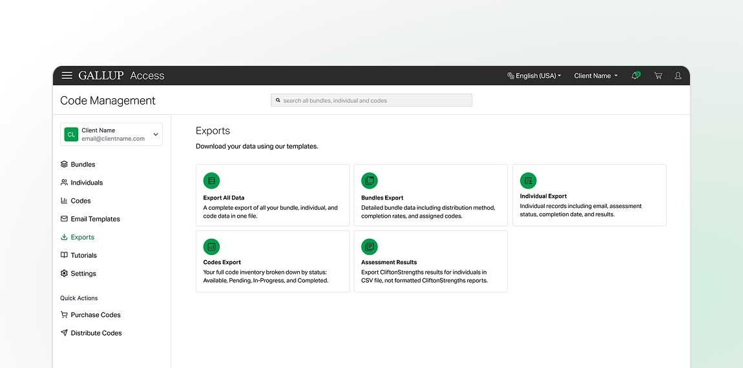This screenshot has height=368, width=743.
Task: Click the Assessment Results green icon
Action: [x=370, y=247]
